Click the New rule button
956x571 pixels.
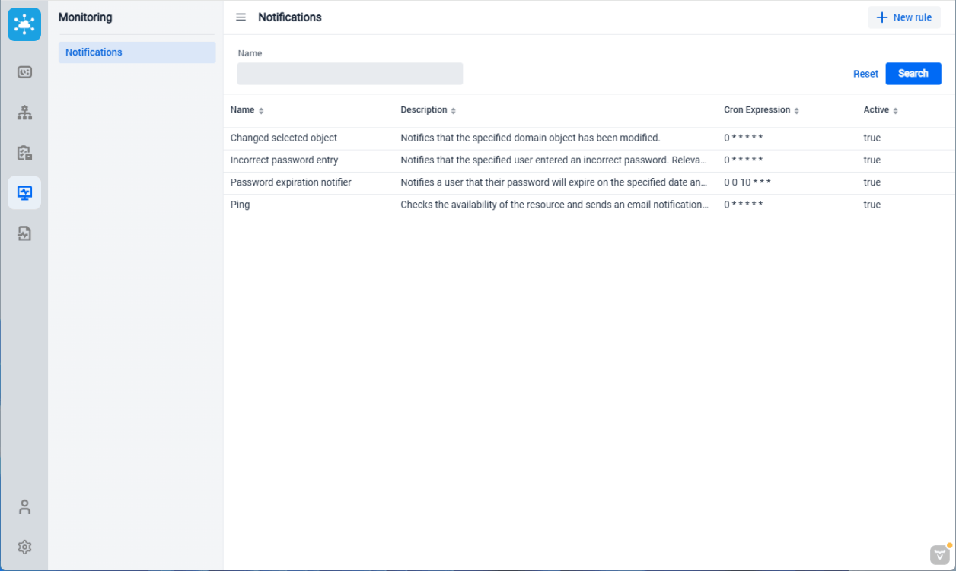click(904, 17)
